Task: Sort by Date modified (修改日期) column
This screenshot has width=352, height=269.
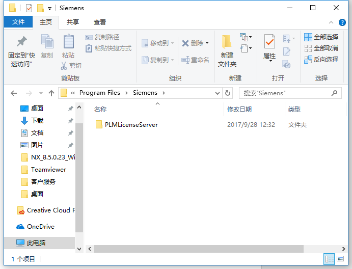Action: [x=239, y=110]
